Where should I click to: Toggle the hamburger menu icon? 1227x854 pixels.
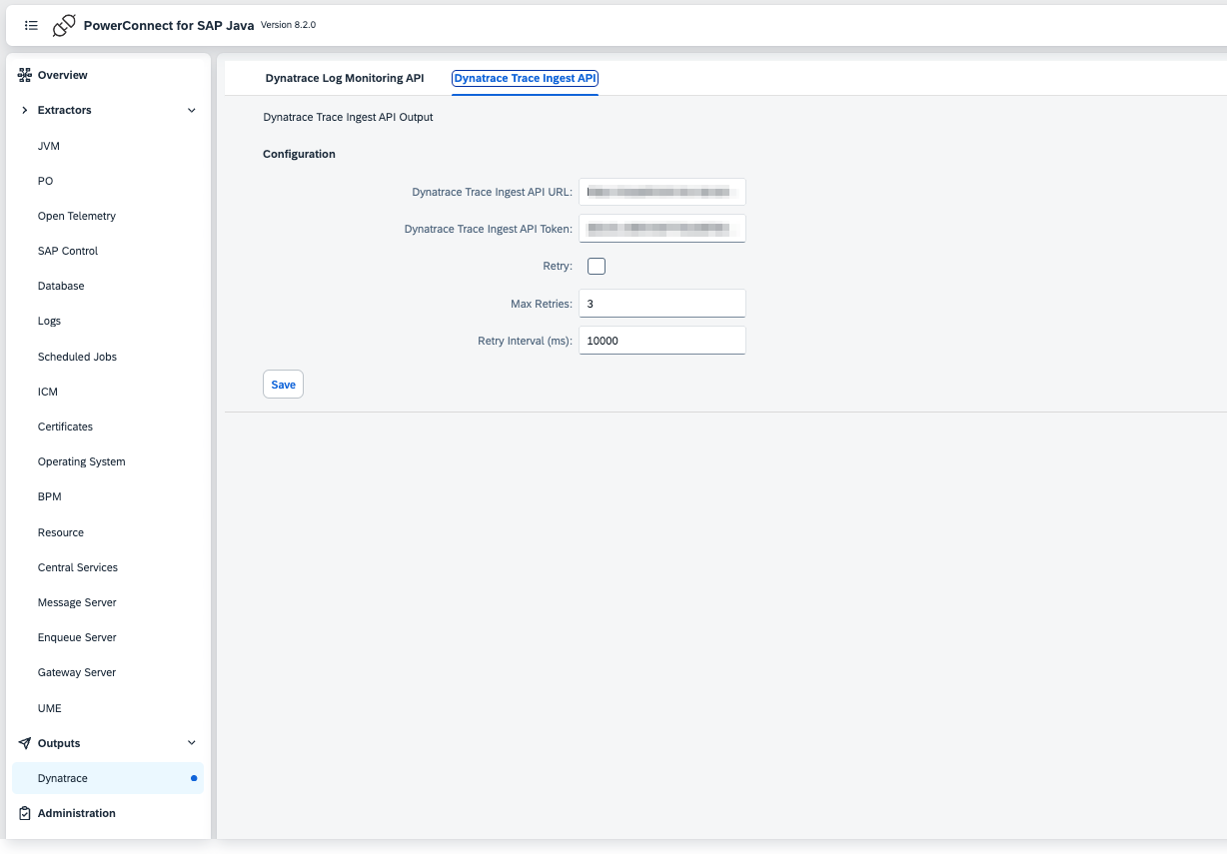31,25
